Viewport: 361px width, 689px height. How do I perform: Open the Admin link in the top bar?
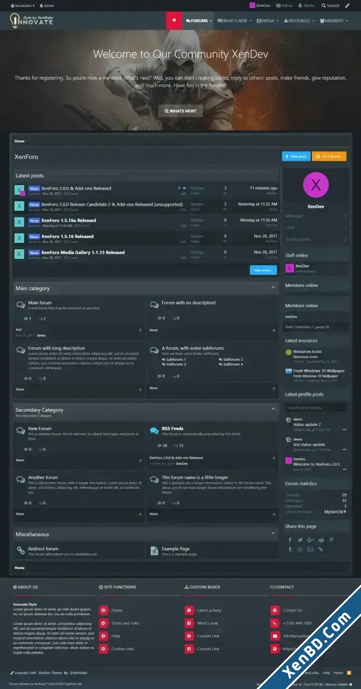pos(47,5)
